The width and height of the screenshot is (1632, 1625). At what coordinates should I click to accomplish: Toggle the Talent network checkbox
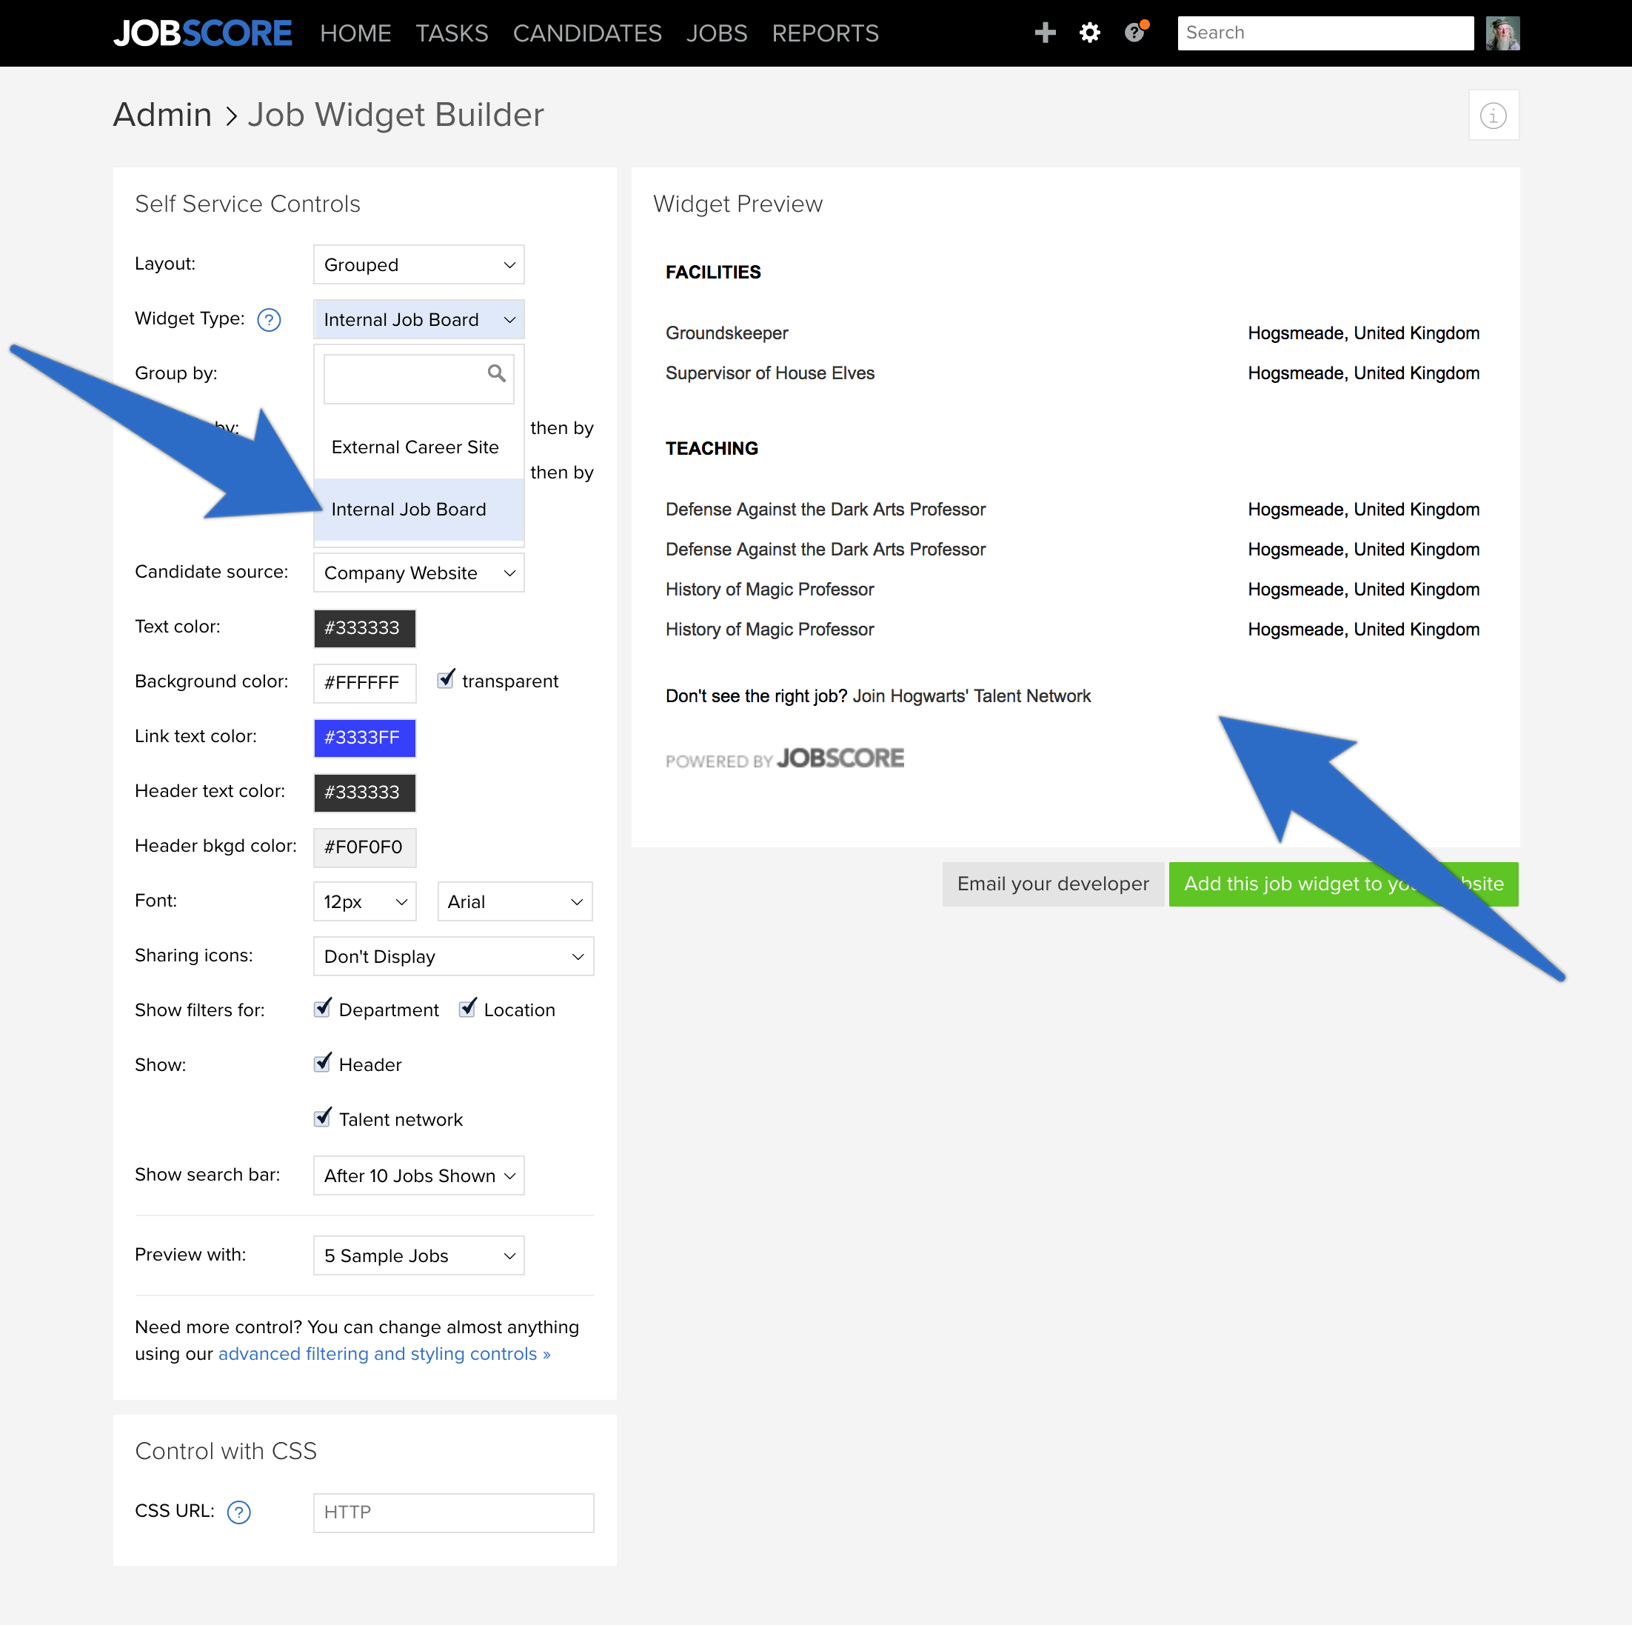[x=322, y=1118]
